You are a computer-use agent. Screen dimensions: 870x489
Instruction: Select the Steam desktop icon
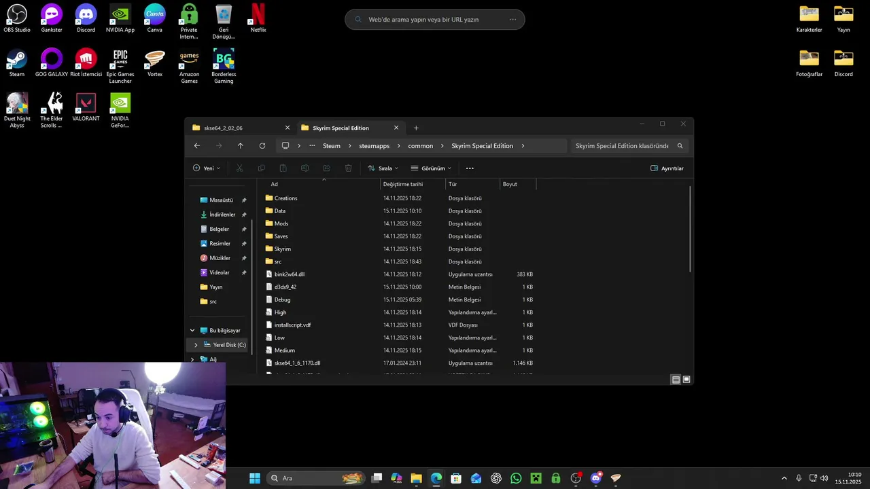tap(17, 62)
